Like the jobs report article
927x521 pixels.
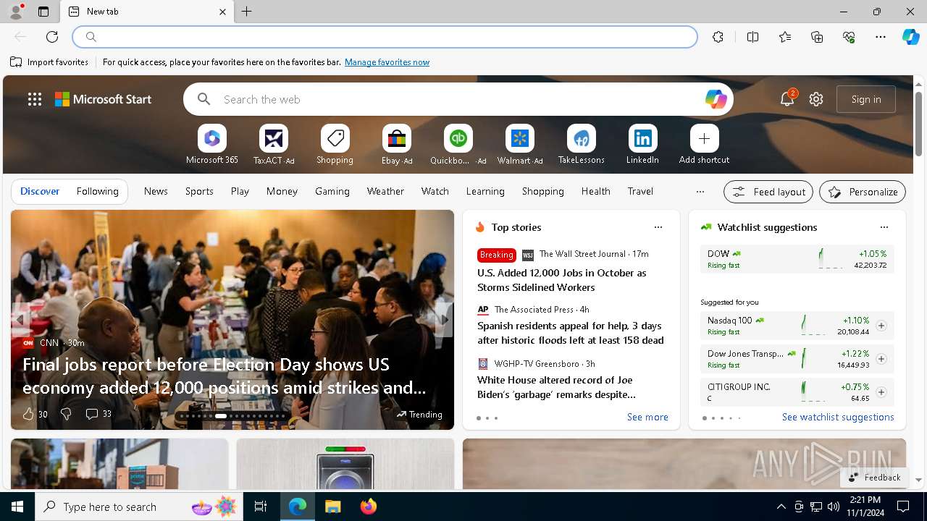point(34,414)
